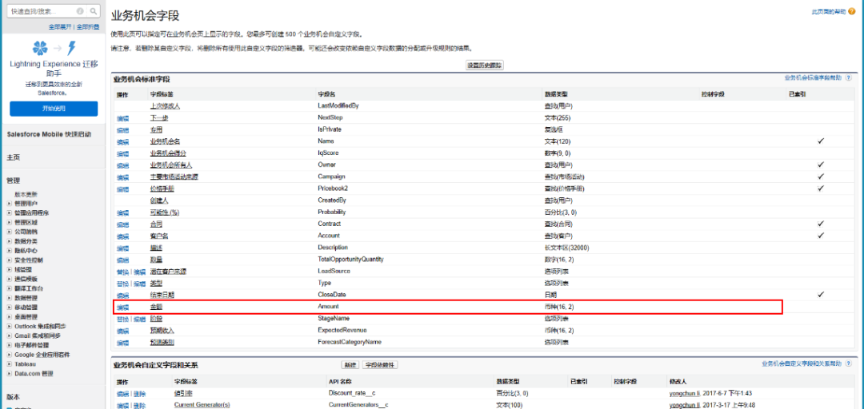Open the Current Generator(s) field link
The height and width of the screenshot is (409, 864).
point(202,404)
